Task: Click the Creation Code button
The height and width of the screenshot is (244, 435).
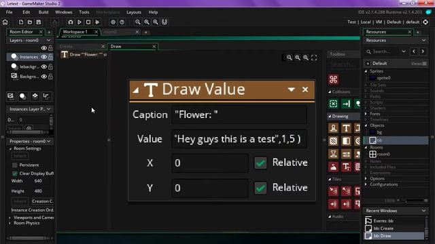Action: [x=42, y=201]
